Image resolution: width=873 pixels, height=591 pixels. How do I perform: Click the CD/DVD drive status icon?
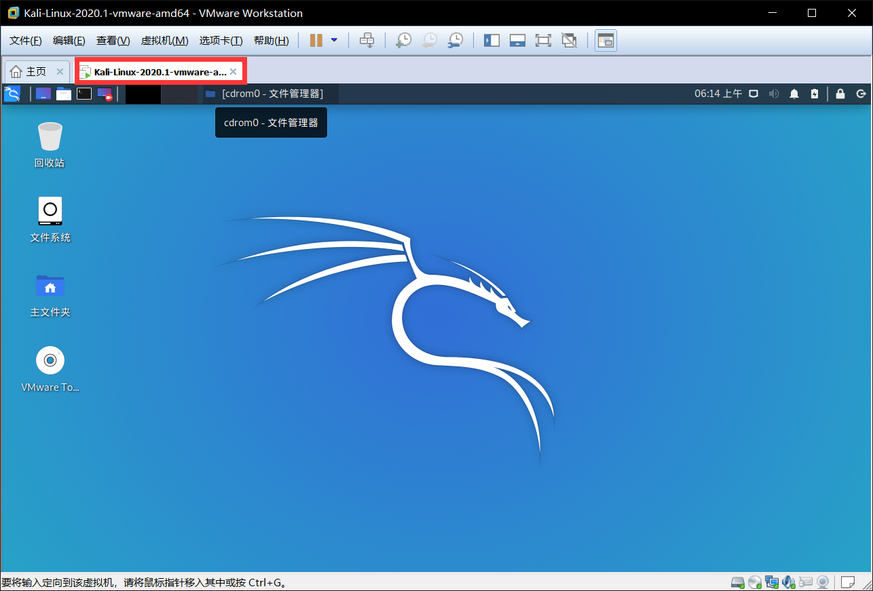tap(755, 582)
